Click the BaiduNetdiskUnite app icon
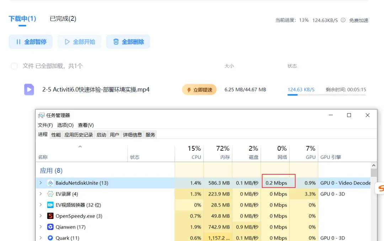This screenshot has width=384, height=241. coord(50,183)
